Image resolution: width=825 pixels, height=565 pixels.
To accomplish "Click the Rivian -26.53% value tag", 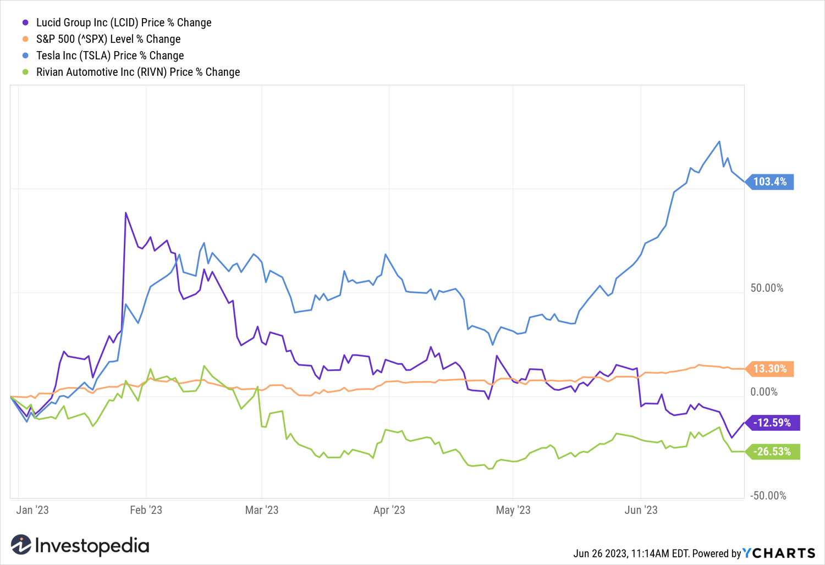I will tap(773, 452).
